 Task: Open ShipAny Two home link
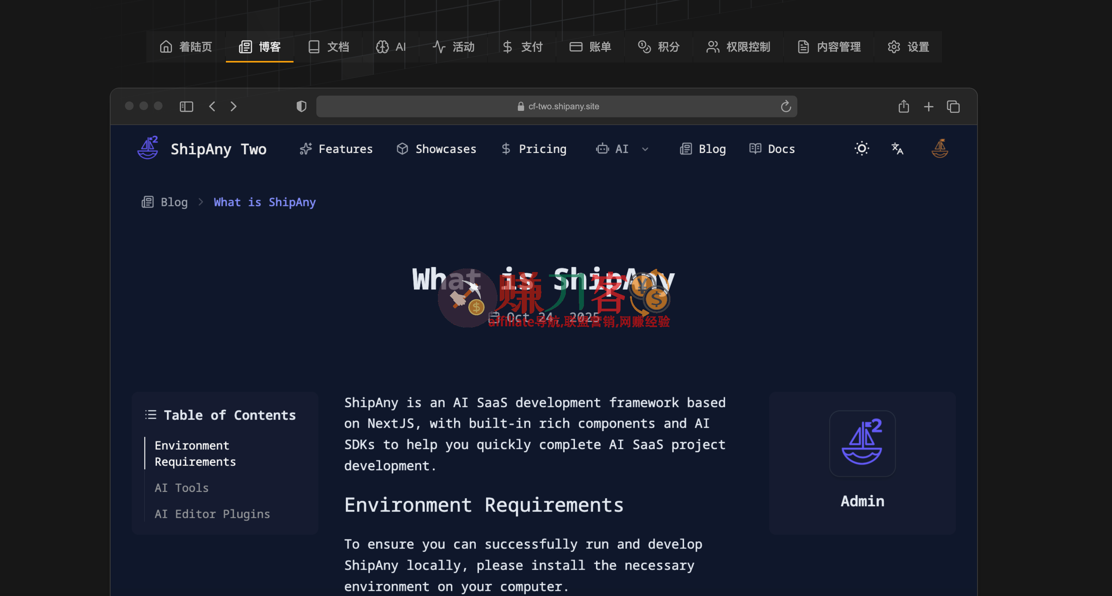pyautogui.click(x=218, y=149)
